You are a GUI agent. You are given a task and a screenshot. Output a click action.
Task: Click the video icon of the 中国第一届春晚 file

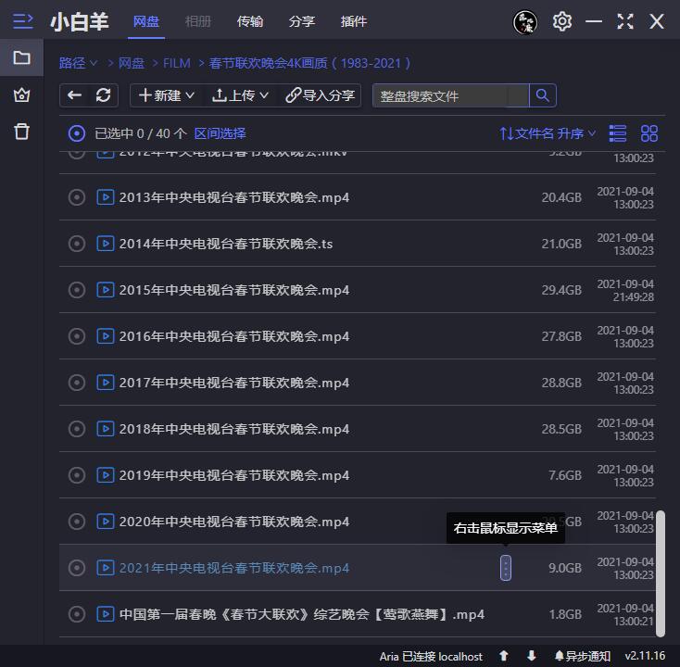(x=106, y=614)
